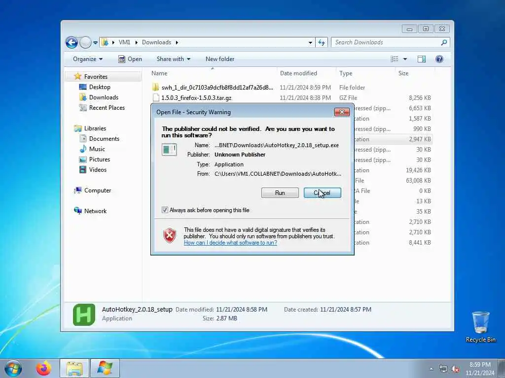Select Computer in the navigation pane
Image resolution: width=505 pixels, height=378 pixels.
click(x=98, y=190)
